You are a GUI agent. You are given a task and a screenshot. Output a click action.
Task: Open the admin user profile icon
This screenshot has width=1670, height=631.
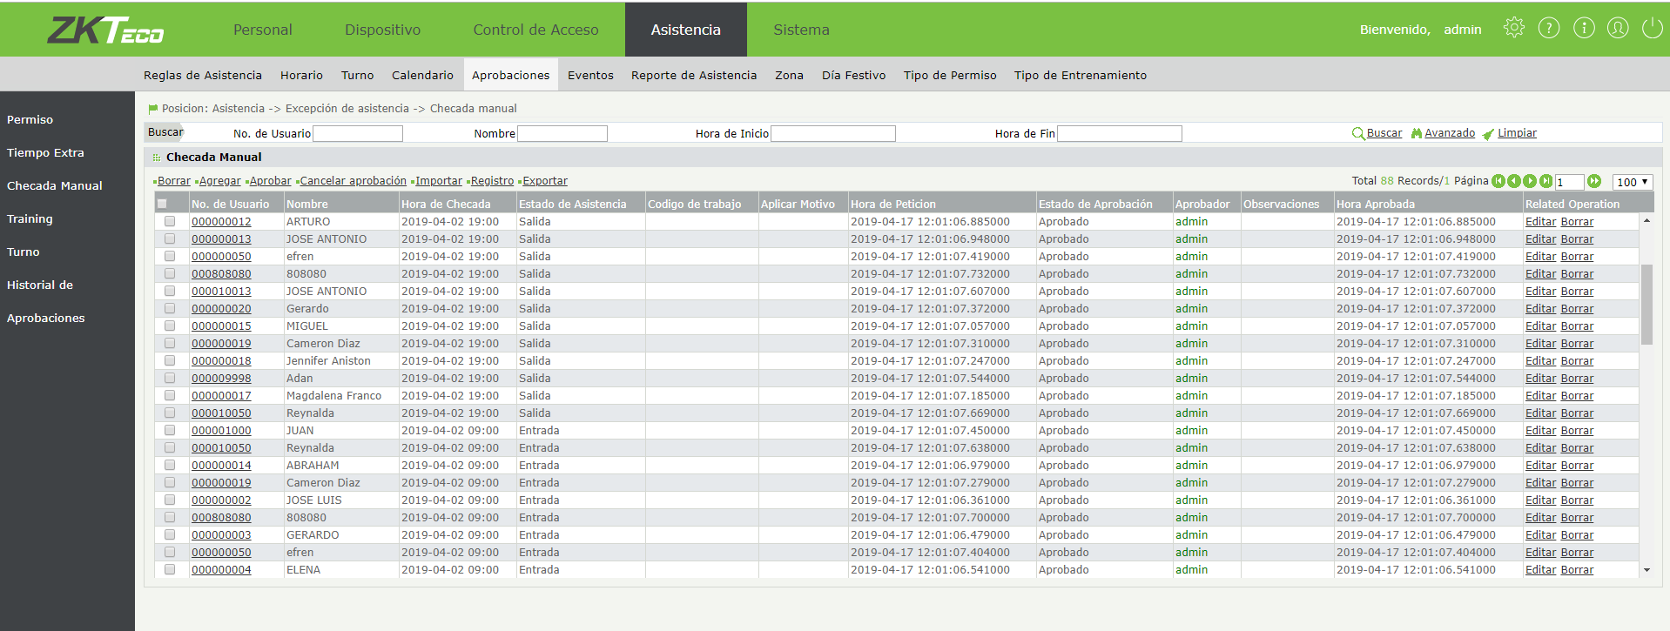(x=1618, y=28)
